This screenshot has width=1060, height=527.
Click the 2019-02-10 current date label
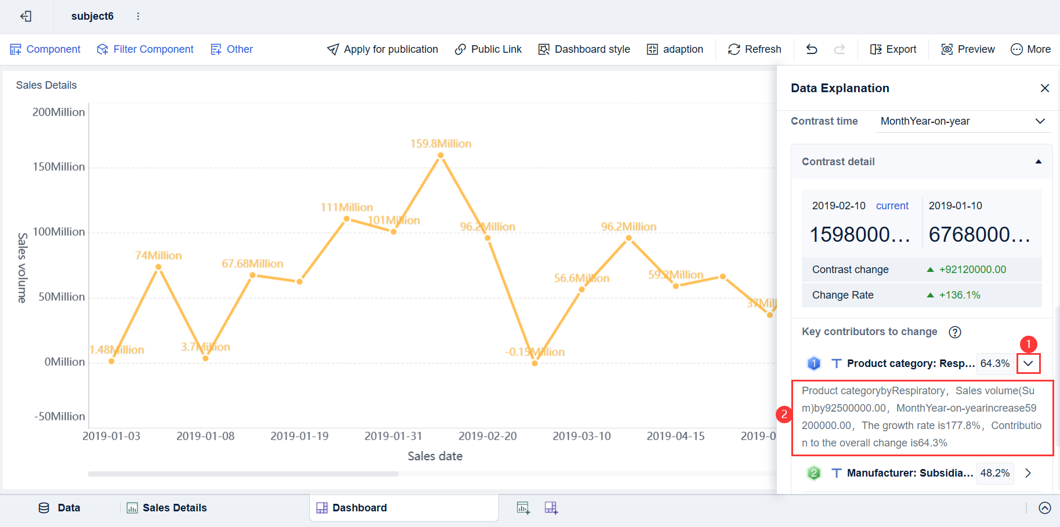(839, 206)
